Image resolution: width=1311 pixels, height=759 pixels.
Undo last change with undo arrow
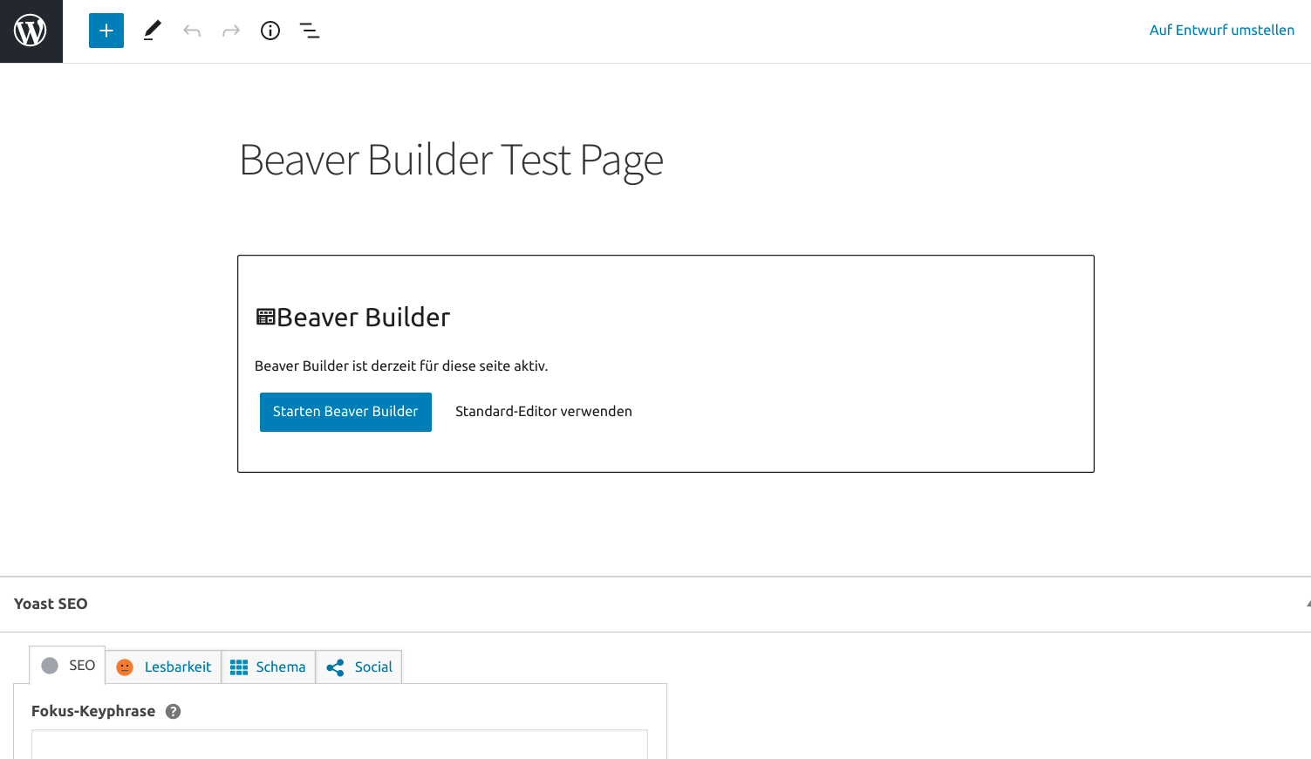(192, 31)
